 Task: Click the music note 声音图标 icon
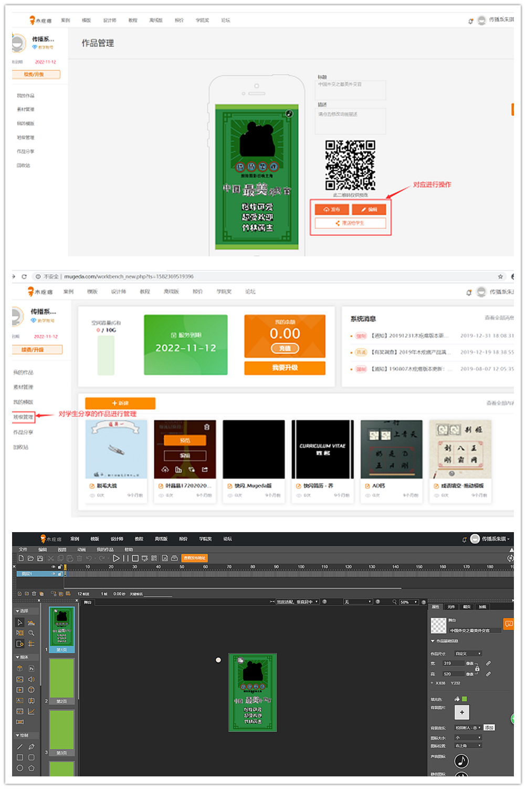coord(461,761)
